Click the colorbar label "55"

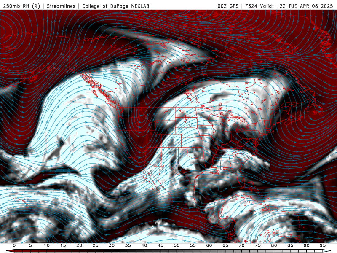pos(193,245)
